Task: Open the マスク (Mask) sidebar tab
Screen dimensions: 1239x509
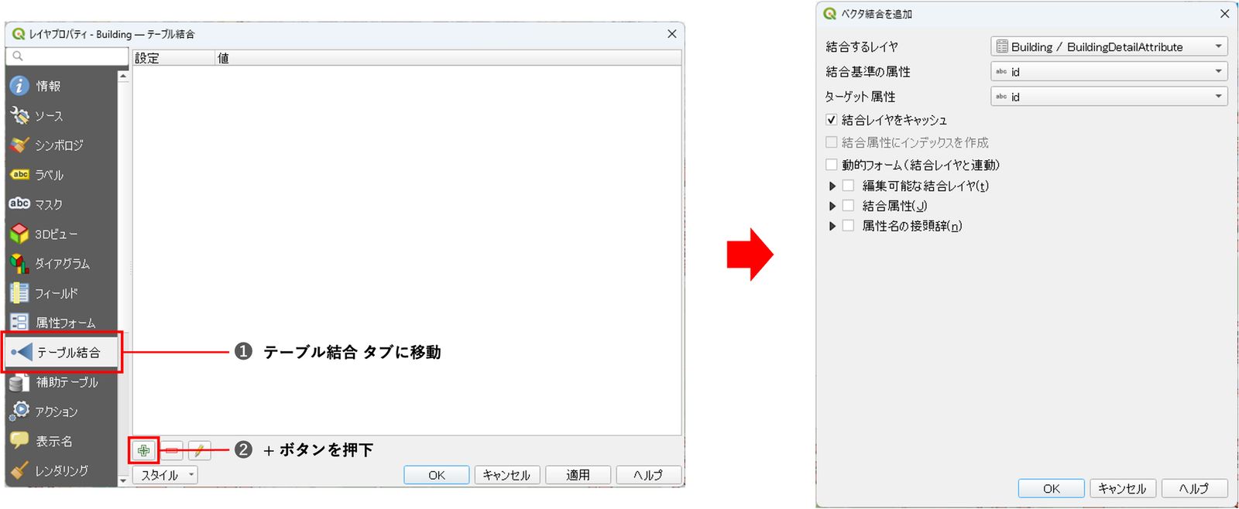Action: coord(60,204)
